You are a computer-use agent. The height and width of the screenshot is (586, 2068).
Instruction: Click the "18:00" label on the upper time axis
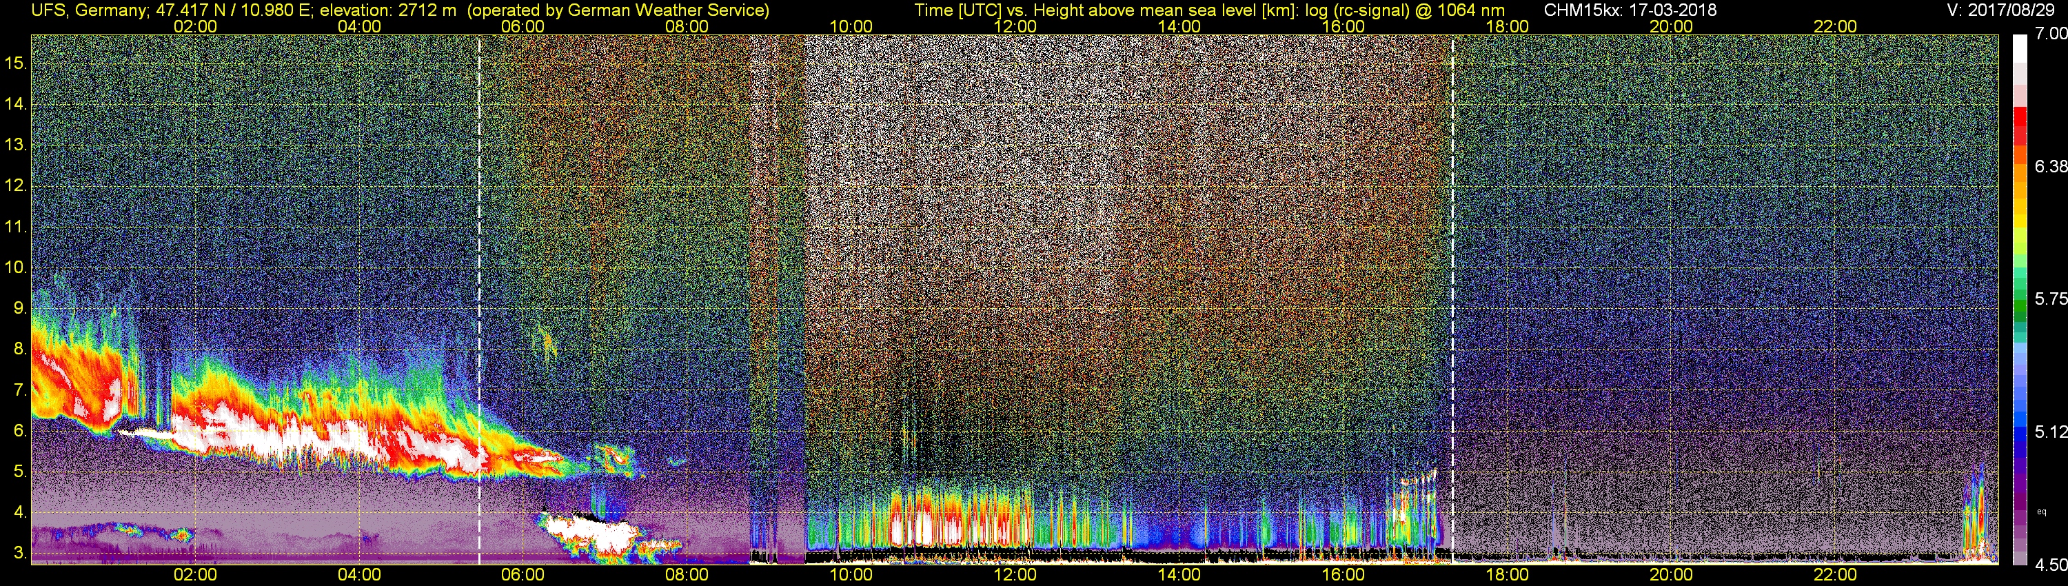click(x=1507, y=26)
